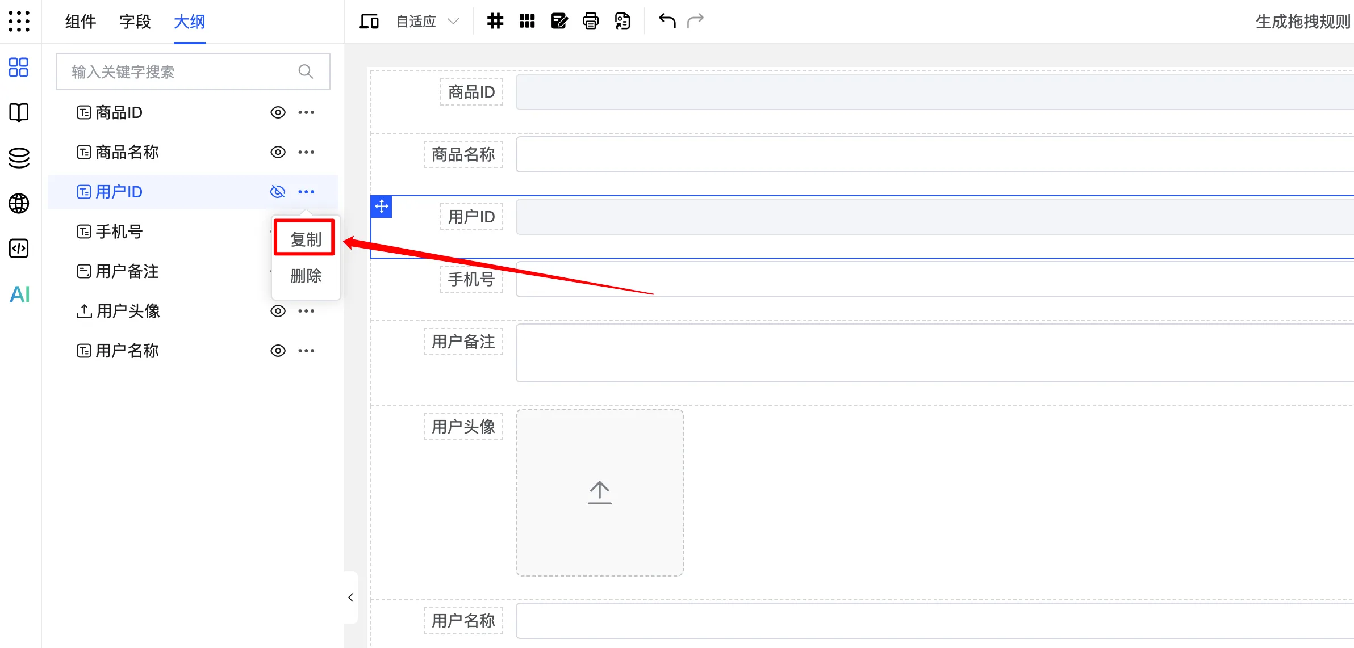The width and height of the screenshot is (1354, 648).
Task: Open the 自适应 dropdown
Action: coord(425,21)
